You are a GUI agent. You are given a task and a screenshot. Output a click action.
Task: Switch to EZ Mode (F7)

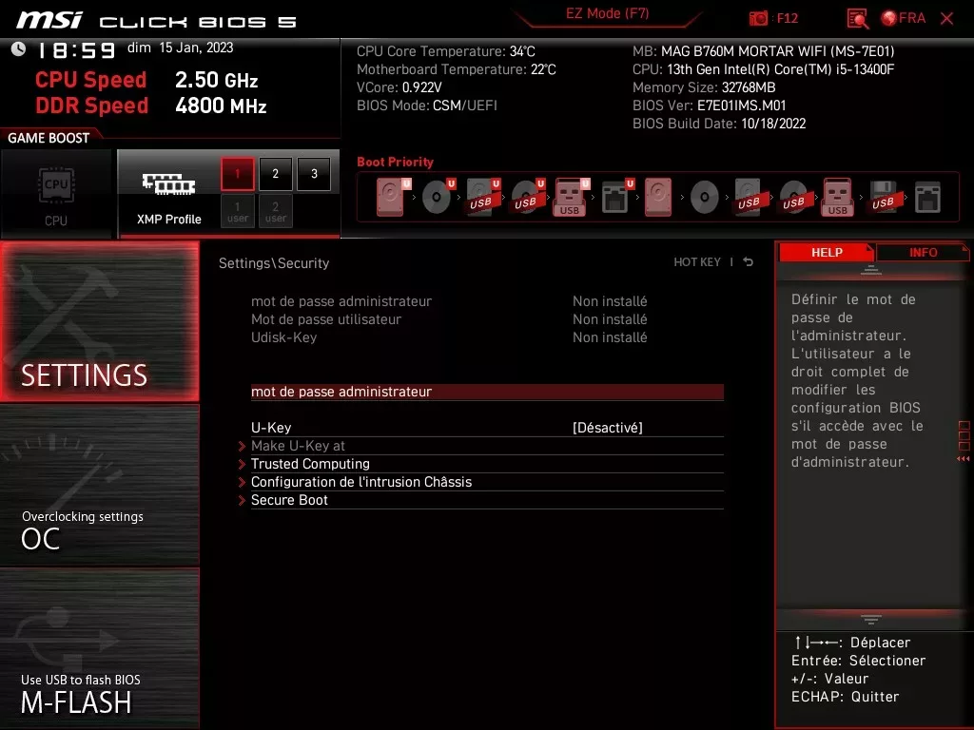pyautogui.click(x=607, y=14)
